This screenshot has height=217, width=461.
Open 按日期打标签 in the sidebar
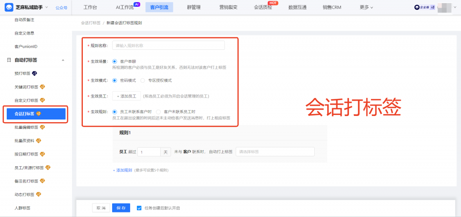pyautogui.click(x=27, y=154)
